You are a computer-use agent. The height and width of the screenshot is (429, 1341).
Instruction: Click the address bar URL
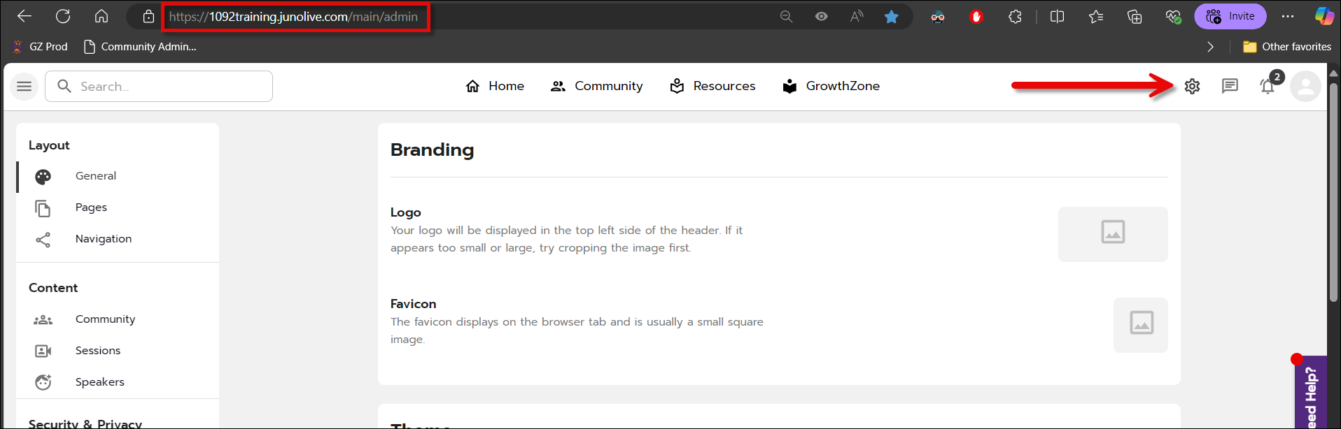tap(294, 17)
